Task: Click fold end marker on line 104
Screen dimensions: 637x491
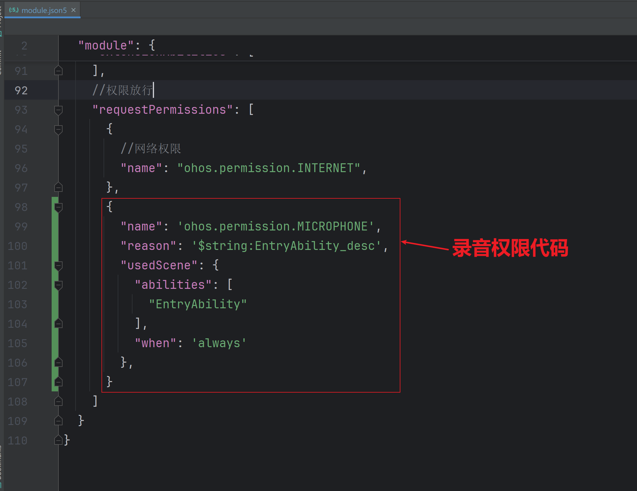Action: point(58,324)
